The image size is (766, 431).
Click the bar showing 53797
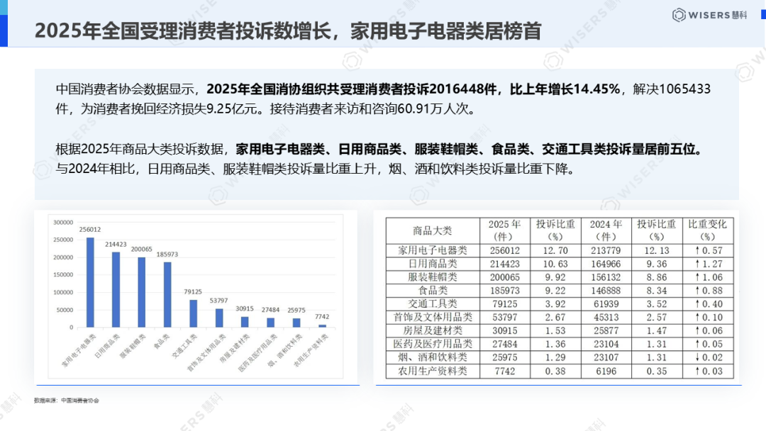point(219,318)
